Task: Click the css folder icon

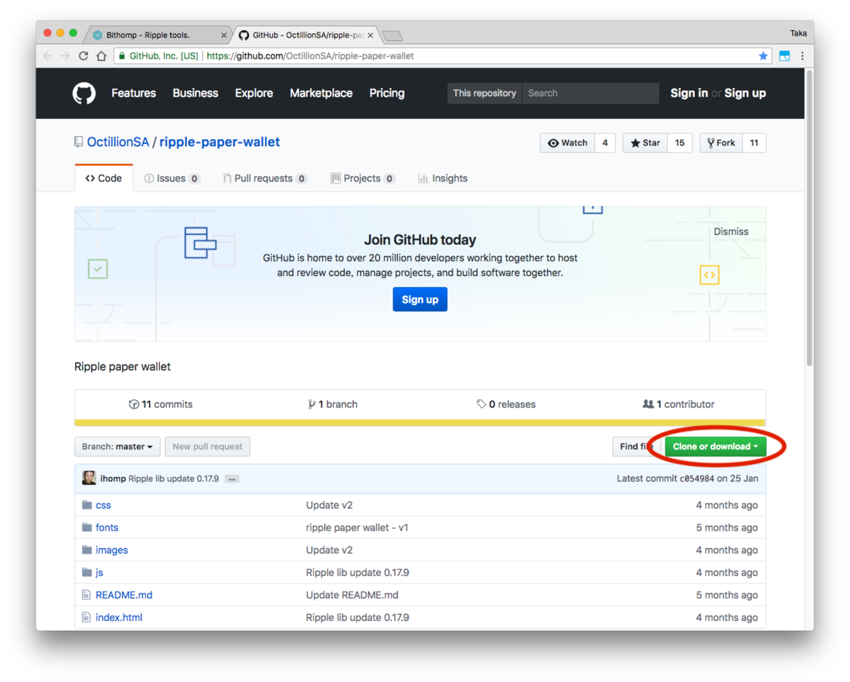Action: pyautogui.click(x=87, y=505)
